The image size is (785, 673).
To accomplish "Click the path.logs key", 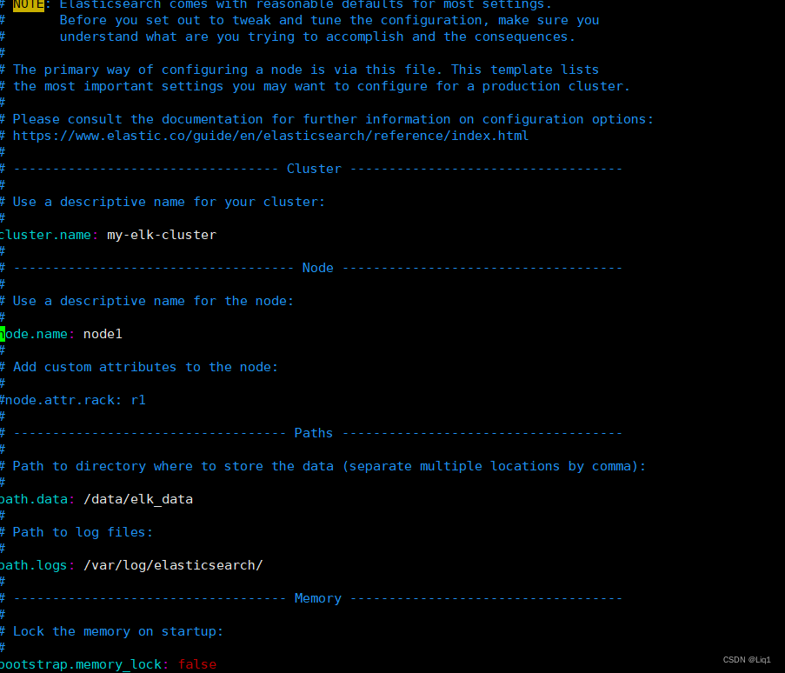I will click(x=34, y=565).
